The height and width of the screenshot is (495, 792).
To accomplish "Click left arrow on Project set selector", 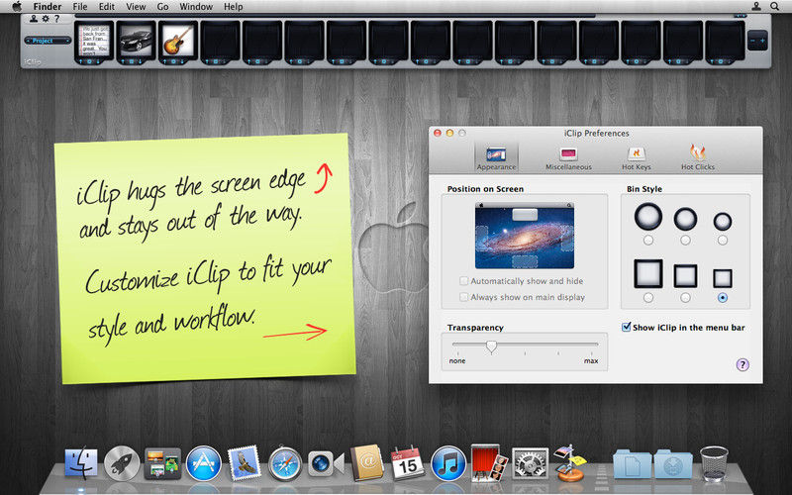I will pos(29,41).
